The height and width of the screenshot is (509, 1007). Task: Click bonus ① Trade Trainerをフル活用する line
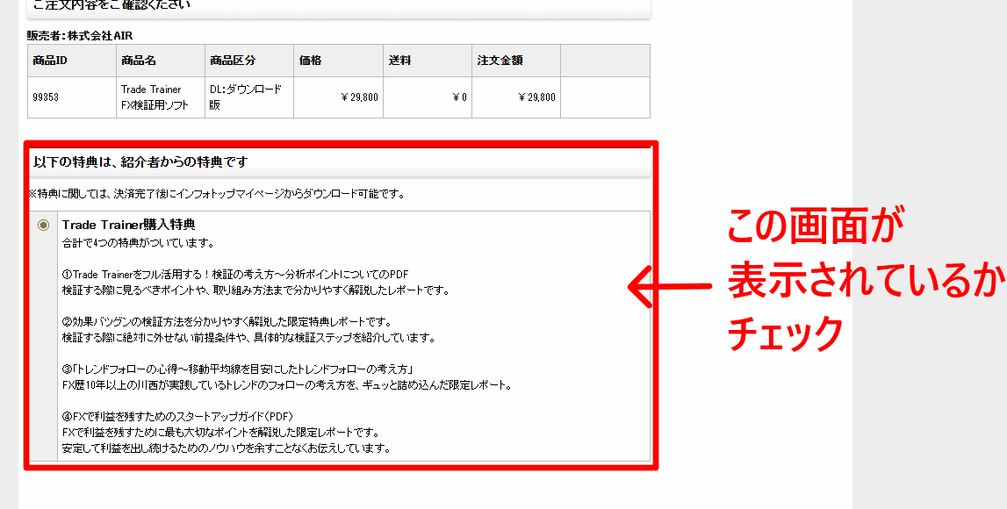tap(235, 274)
